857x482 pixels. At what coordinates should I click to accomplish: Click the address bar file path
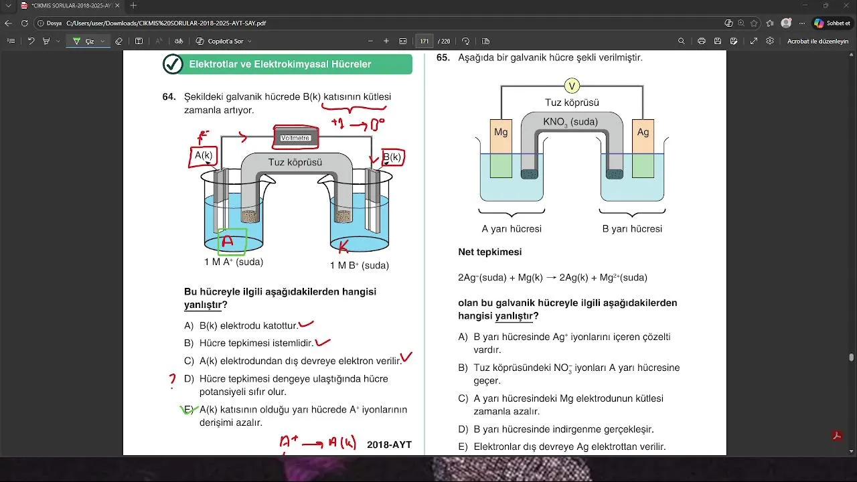[x=166, y=23]
